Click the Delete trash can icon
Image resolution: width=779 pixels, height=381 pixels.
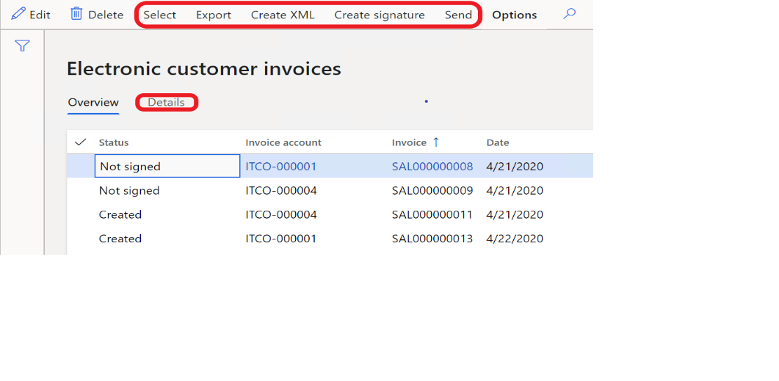(x=76, y=14)
